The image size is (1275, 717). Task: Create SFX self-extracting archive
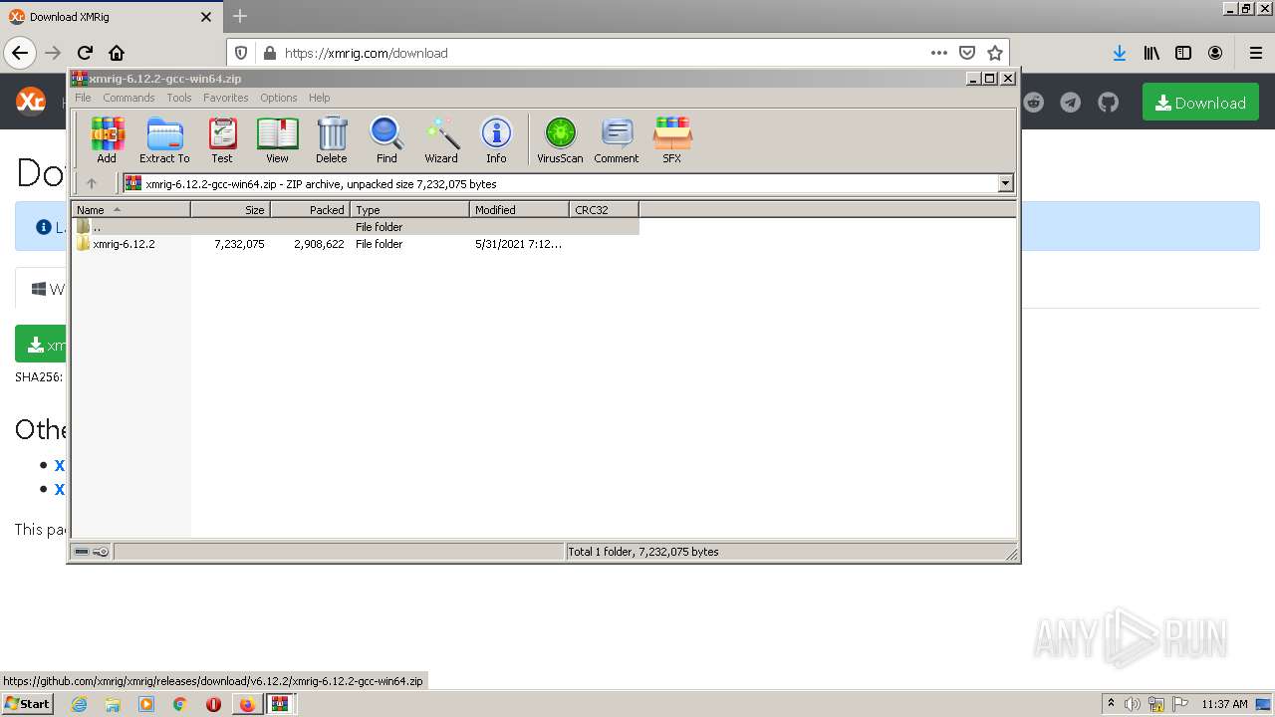coord(672,139)
